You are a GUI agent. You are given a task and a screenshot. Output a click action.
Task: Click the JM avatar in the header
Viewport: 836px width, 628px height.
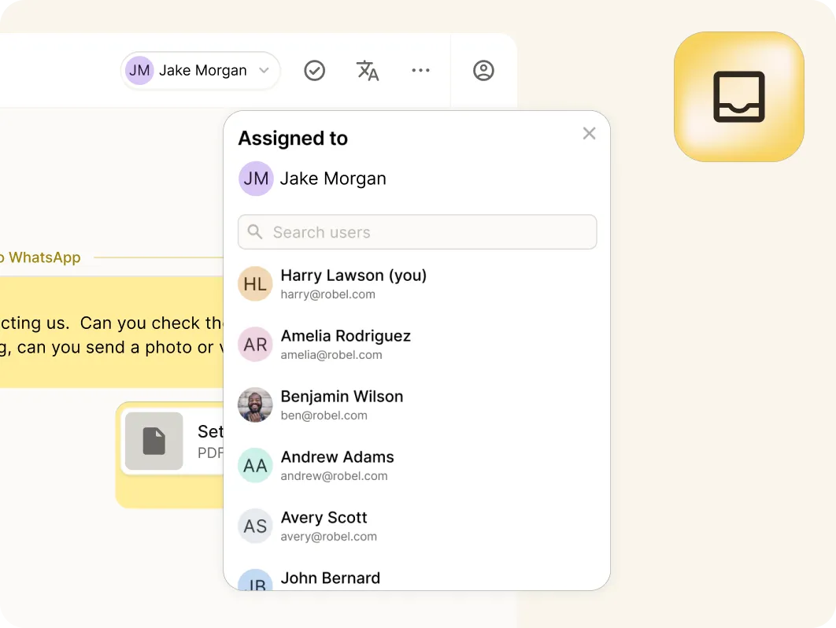(139, 70)
